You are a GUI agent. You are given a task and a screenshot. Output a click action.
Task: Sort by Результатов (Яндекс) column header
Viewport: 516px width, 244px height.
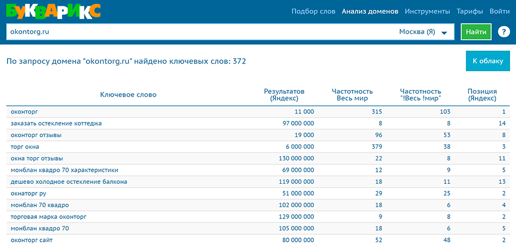coord(284,95)
